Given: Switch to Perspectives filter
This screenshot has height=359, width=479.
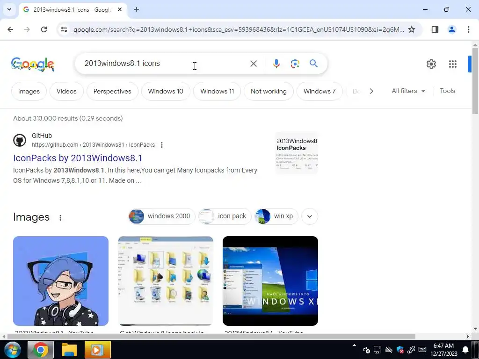Looking at the screenshot, I should point(112,91).
